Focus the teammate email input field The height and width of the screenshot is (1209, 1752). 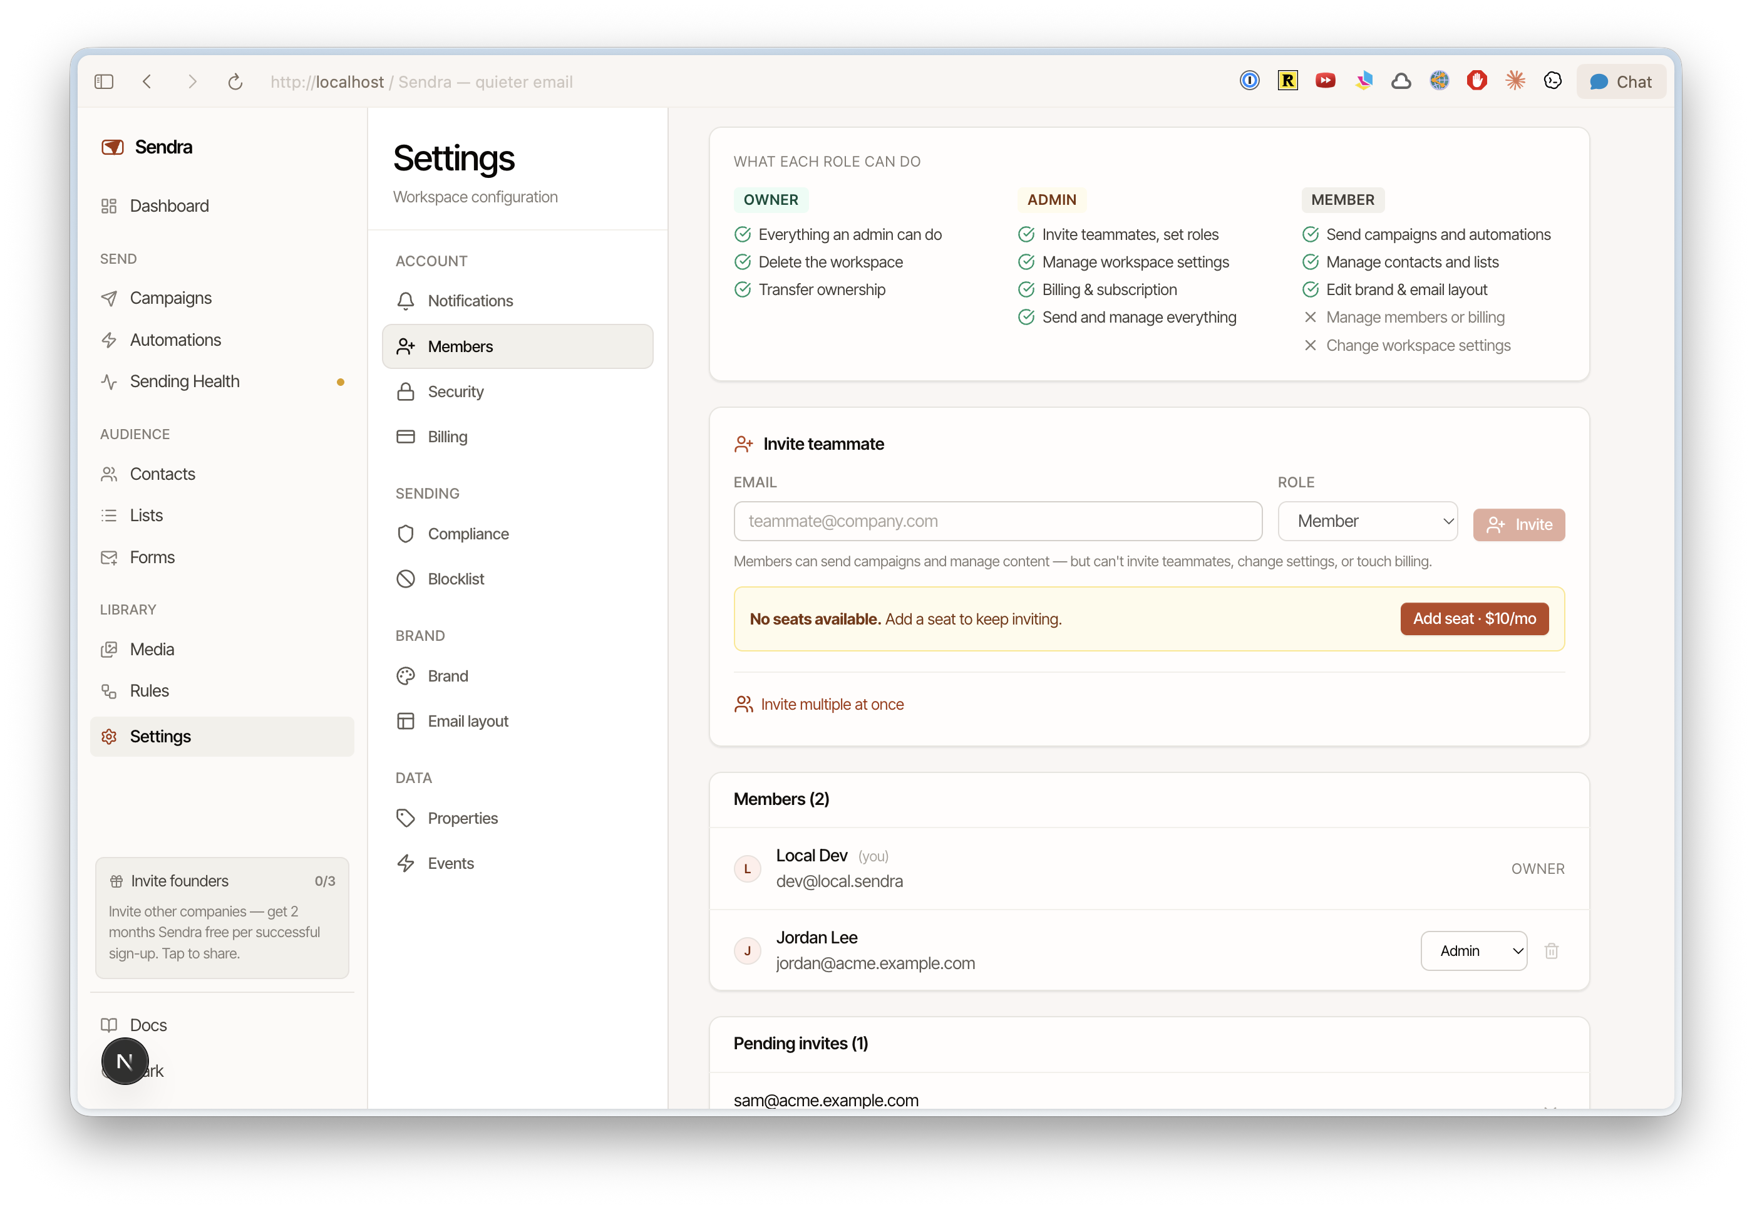[998, 521]
